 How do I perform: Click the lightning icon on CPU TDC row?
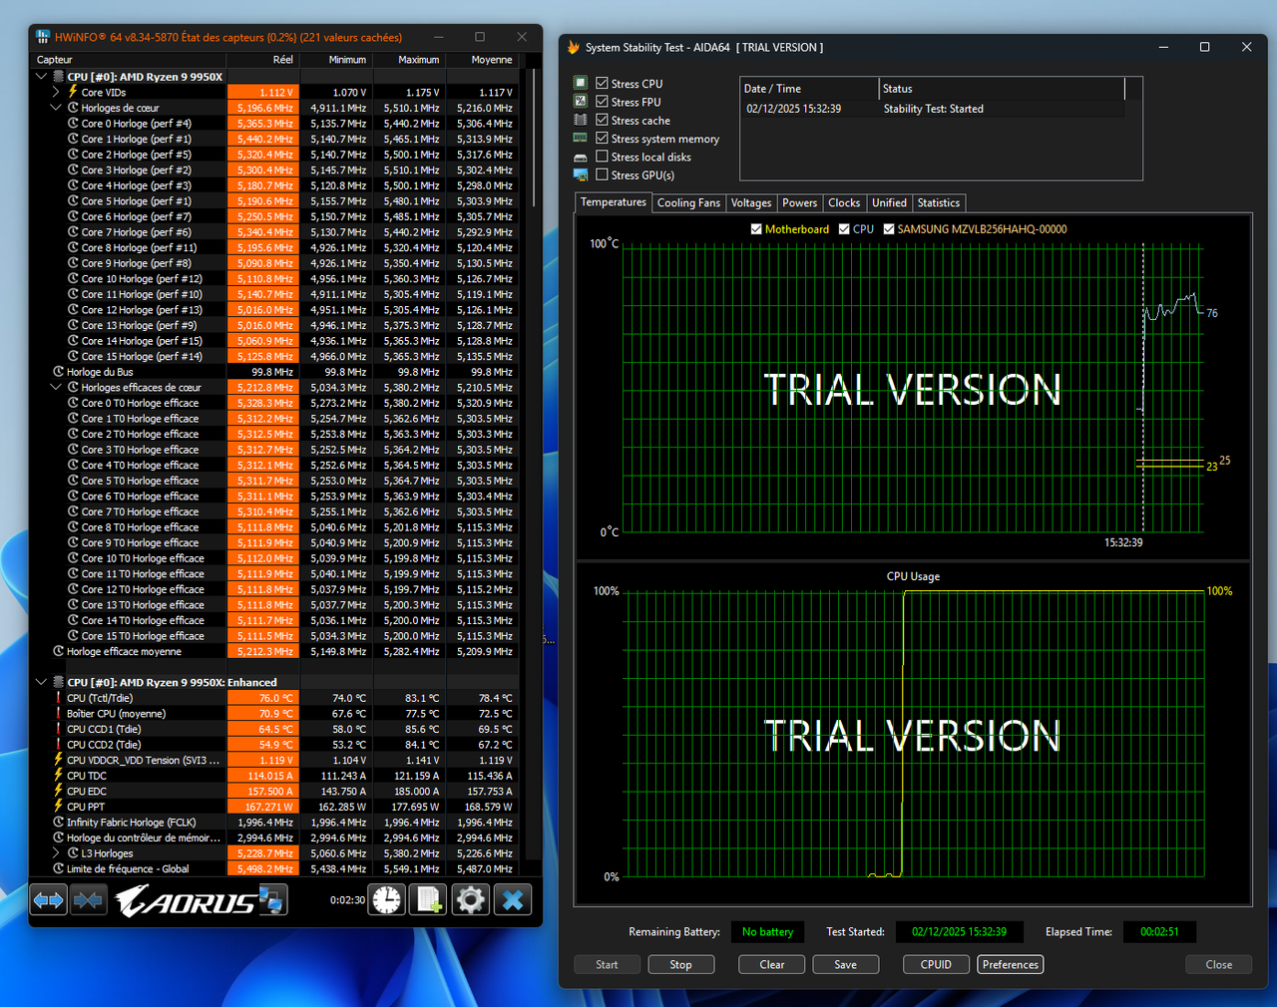59,776
